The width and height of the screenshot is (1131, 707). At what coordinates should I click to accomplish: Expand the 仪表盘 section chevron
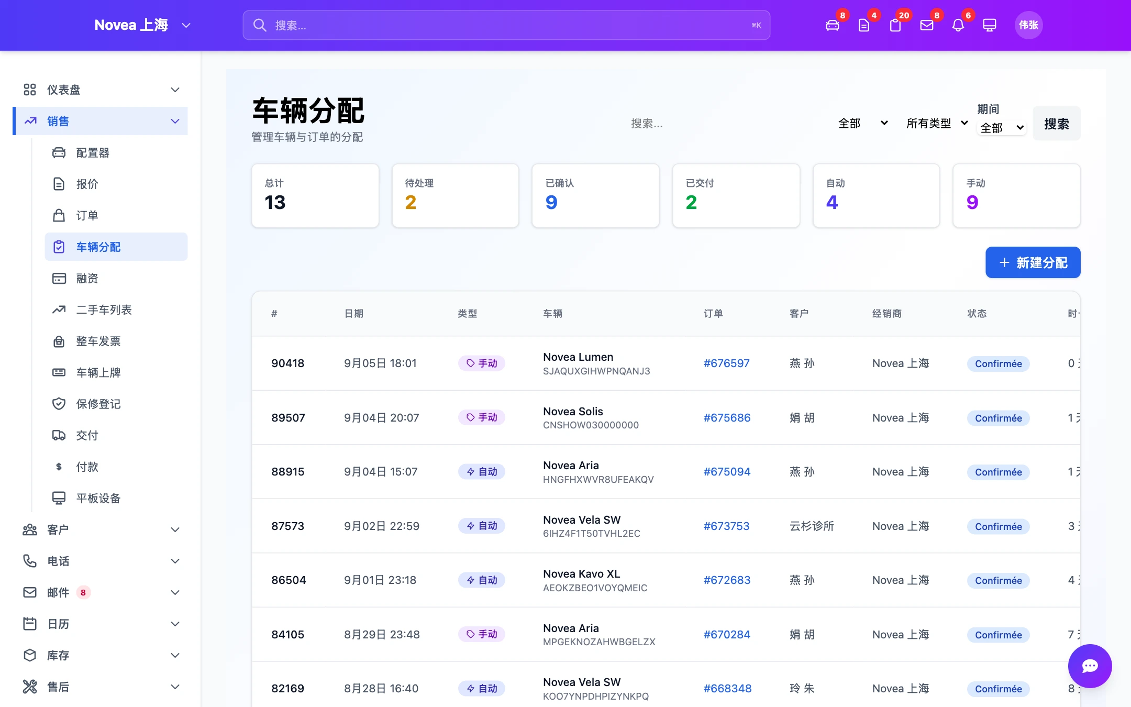click(x=175, y=90)
